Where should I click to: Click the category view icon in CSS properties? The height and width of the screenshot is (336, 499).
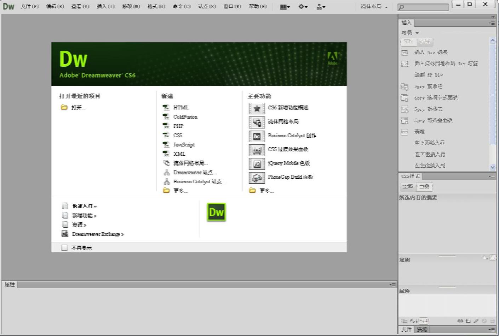(x=404, y=321)
